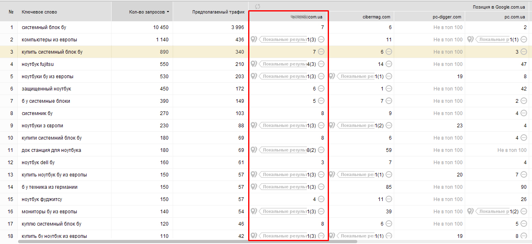The image size is (532, 244).
Task: Open pc.com.ua ellipsis in 'купити системний блок бу' row
Action: pyautogui.click(x=524, y=138)
